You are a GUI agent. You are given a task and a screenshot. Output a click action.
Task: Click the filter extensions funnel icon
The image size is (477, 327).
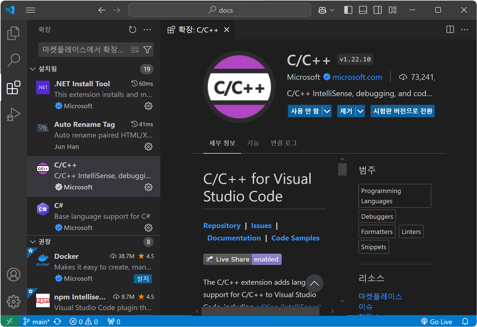(147, 50)
